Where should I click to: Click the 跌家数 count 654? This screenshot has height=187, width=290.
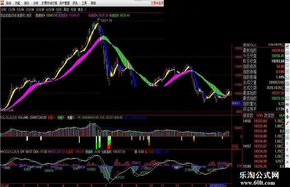[x=282, y=115]
